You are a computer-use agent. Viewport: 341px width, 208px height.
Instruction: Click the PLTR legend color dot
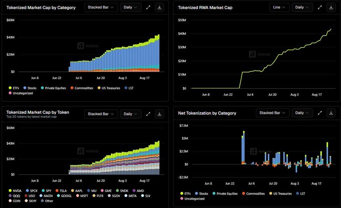click(x=94, y=195)
